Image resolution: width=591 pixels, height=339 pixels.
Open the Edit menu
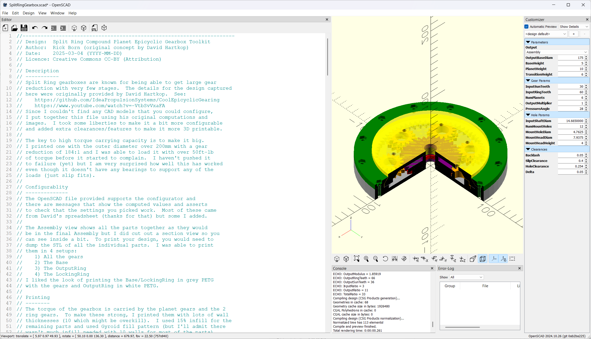15,13
